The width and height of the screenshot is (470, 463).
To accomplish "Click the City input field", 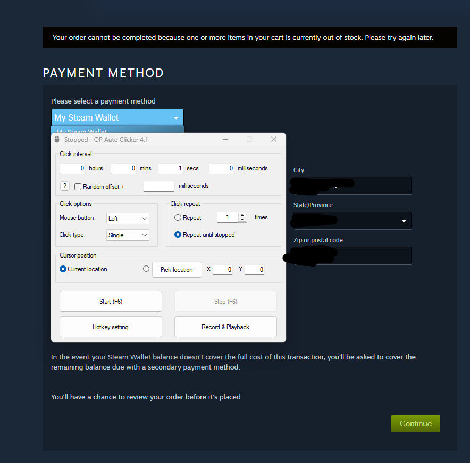I will 352,186.
